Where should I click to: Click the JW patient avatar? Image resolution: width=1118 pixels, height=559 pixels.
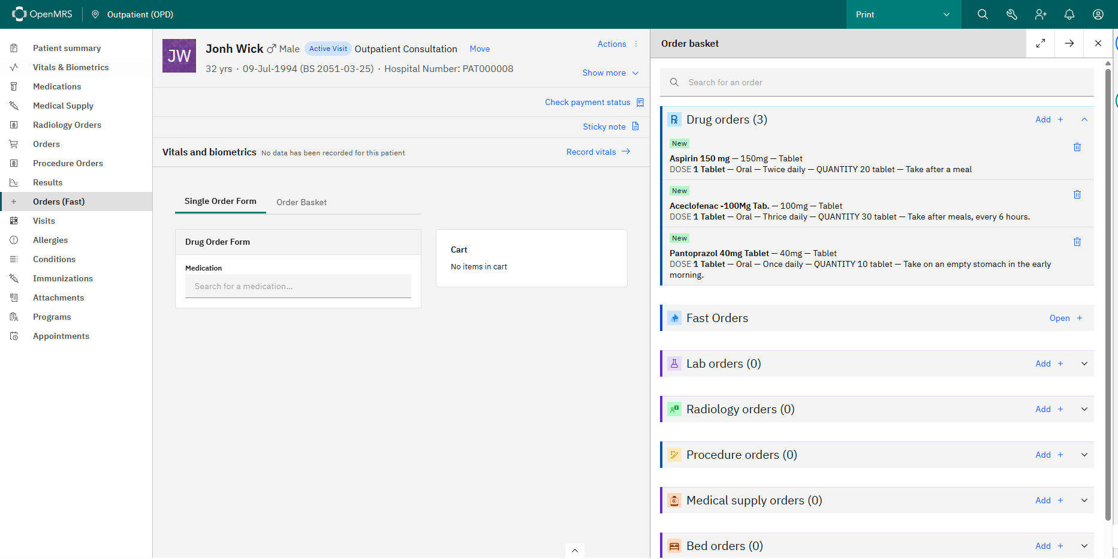click(179, 56)
